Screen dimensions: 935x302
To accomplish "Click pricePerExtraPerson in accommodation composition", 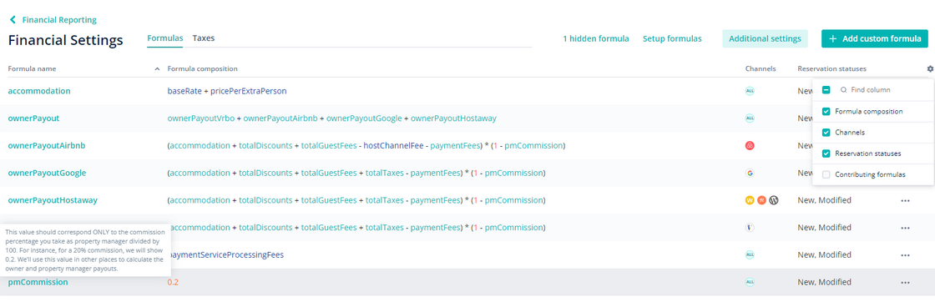I will [249, 91].
